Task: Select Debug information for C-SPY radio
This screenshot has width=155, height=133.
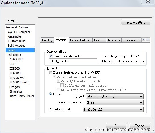Action: click(x=50, y=73)
